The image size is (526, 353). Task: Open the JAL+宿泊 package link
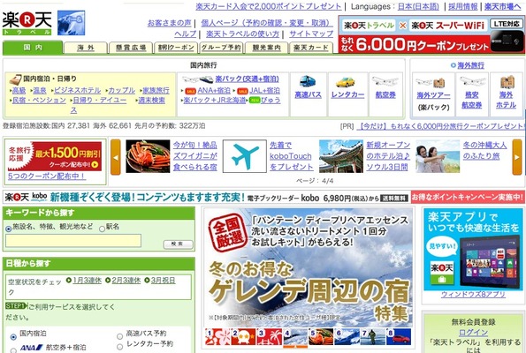(x=264, y=90)
